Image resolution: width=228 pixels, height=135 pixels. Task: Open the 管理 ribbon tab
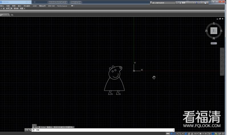tap(14, 6)
